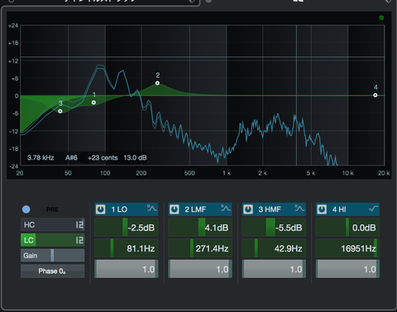397x312 pixels.
Task: Click the 3.78 kHz cursor readout
Action: [41, 158]
